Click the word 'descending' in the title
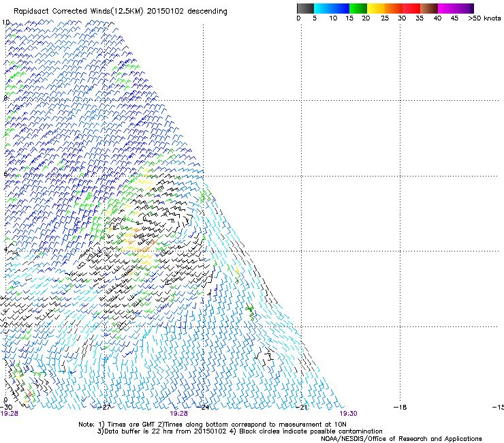Image resolution: width=504 pixels, height=443 pixels. (207, 12)
